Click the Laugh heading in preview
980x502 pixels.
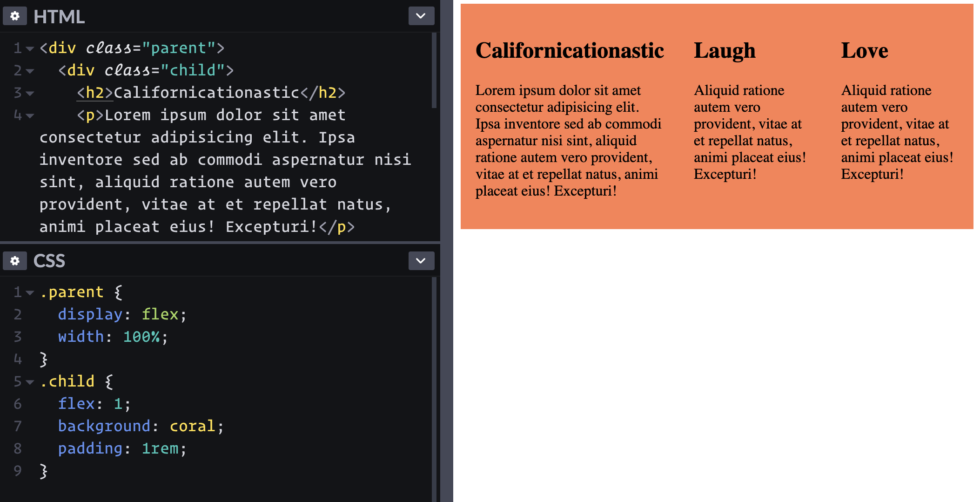click(x=725, y=51)
